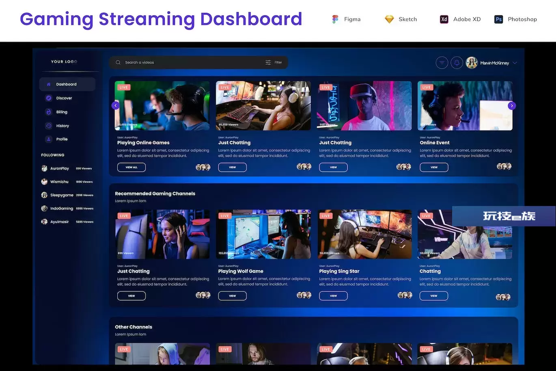Open the Wismichu channel name
The width and height of the screenshot is (556, 371).
click(x=59, y=182)
